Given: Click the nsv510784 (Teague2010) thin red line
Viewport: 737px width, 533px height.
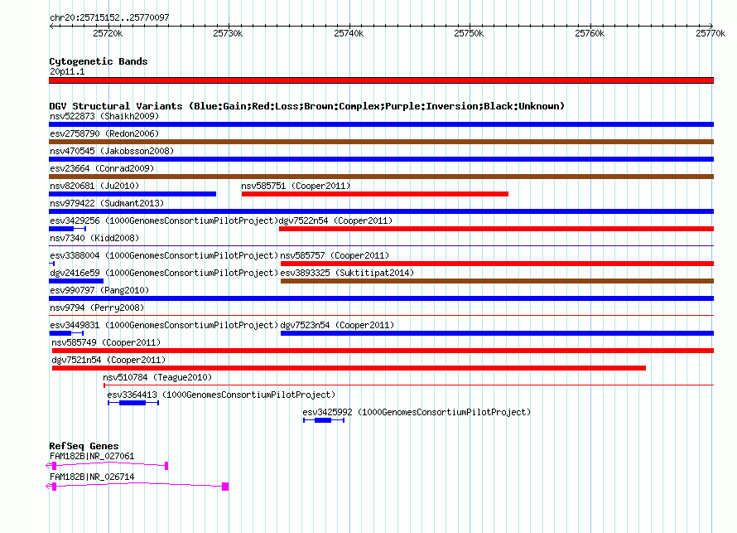Looking at the screenshot, I should [408, 385].
